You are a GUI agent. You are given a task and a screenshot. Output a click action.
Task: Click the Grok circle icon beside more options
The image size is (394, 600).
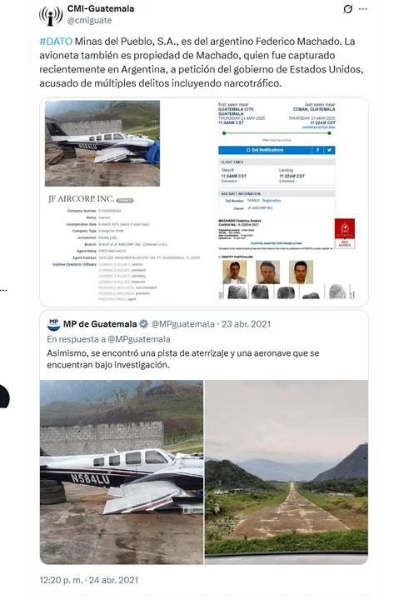[347, 9]
